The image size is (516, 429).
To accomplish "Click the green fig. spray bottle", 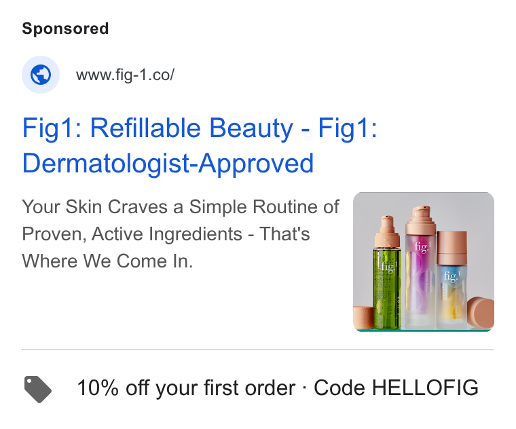I will (x=387, y=273).
